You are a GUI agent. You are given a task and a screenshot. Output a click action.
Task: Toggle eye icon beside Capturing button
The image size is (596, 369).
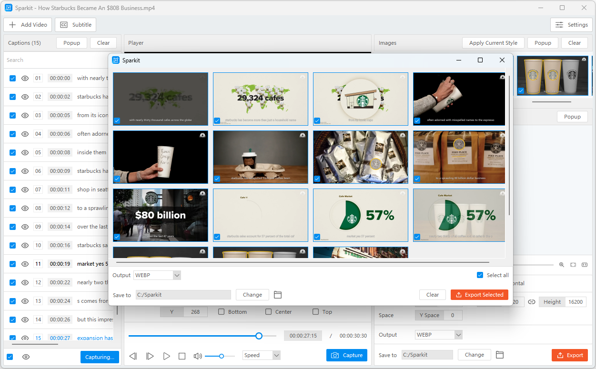point(26,357)
